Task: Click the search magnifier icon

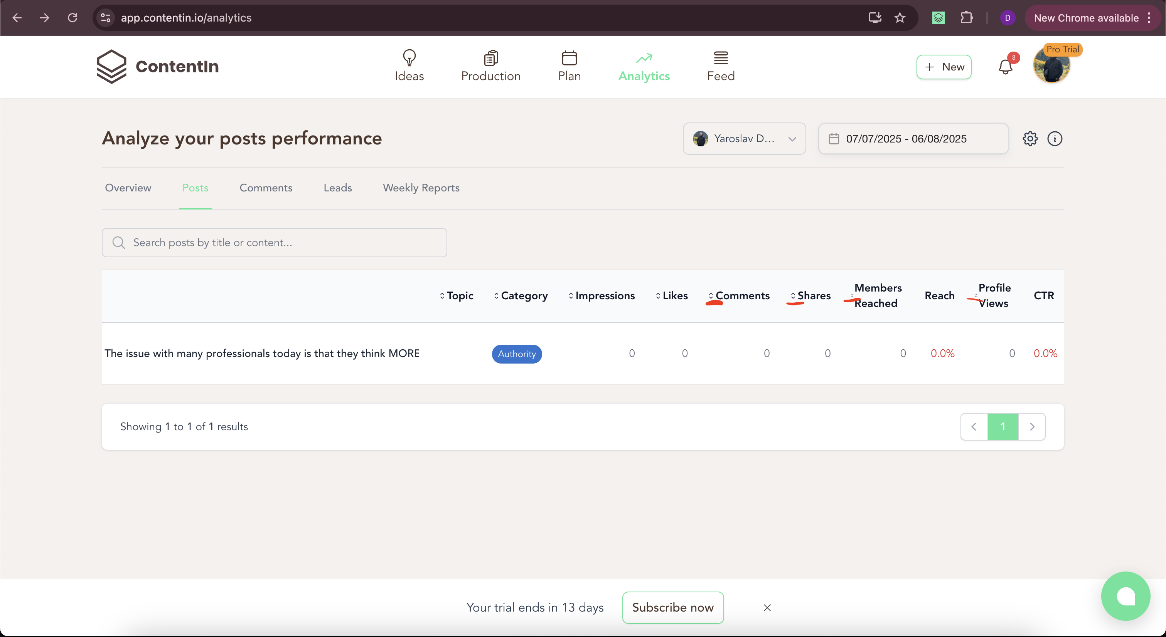Action: pyautogui.click(x=119, y=243)
